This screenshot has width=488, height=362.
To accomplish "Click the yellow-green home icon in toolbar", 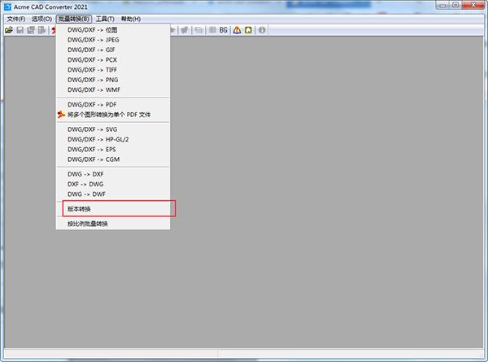I will click(248, 30).
